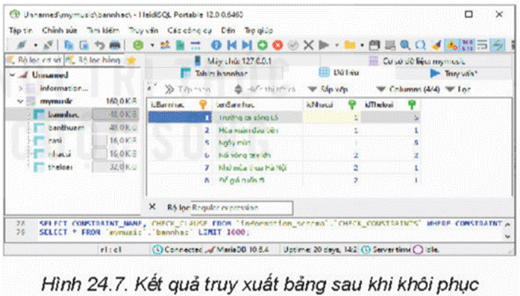
Task: Click the Print icon
Action: 115,45
